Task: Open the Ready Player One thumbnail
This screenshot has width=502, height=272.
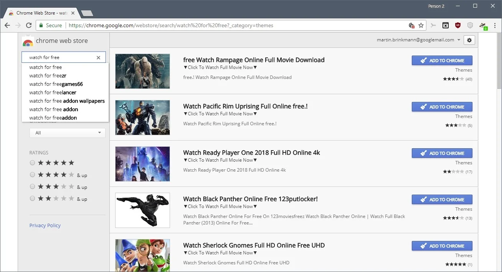Action: [142, 164]
